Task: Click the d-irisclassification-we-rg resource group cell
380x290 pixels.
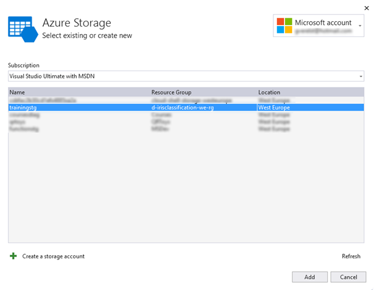Action: click(x=183, y=108)
